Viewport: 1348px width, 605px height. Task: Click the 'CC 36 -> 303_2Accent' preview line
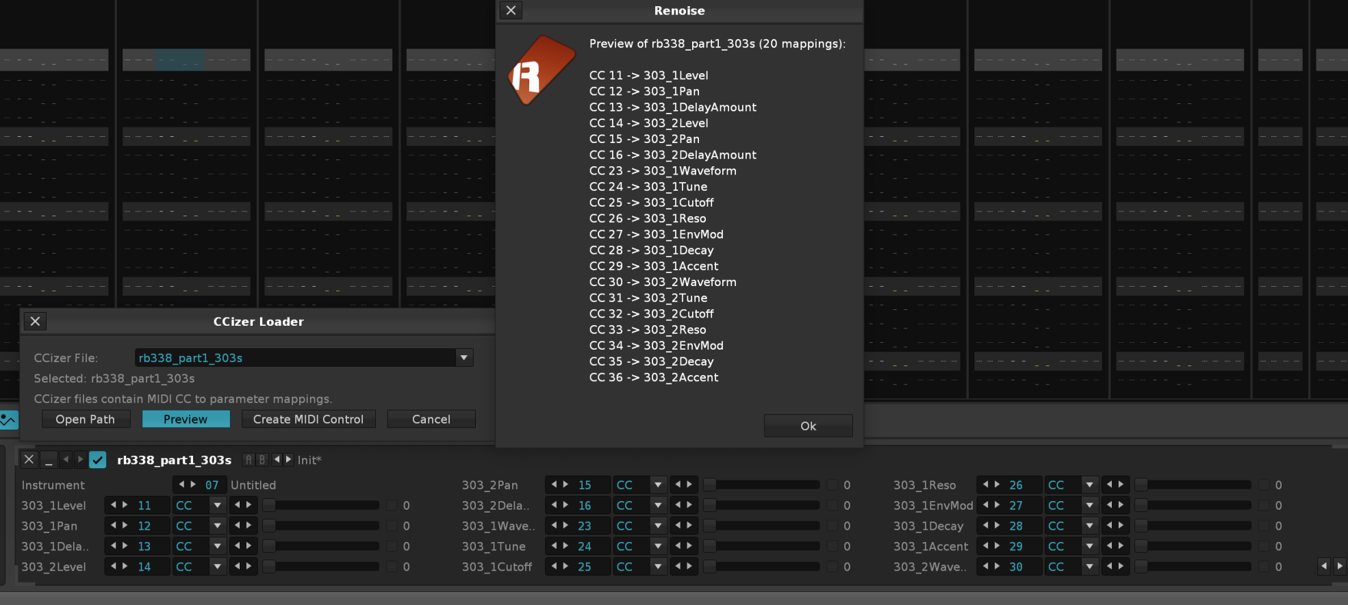coord(654,377)
